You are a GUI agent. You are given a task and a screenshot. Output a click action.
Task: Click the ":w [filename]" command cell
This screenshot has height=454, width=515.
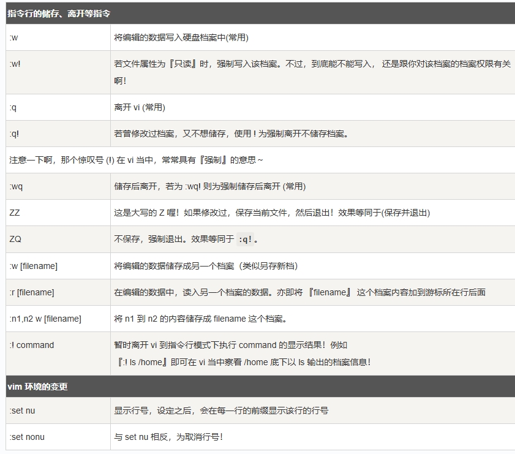tap(58, 266)
